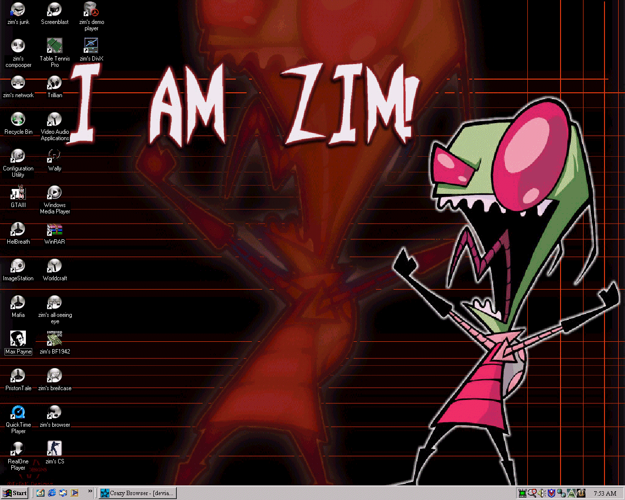Select the Max Payne icon
This screenshot has width=625, height=500.
pyautogui.click(x=18, y=343)
